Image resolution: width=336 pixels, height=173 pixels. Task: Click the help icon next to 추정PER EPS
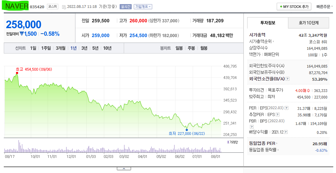277,115
